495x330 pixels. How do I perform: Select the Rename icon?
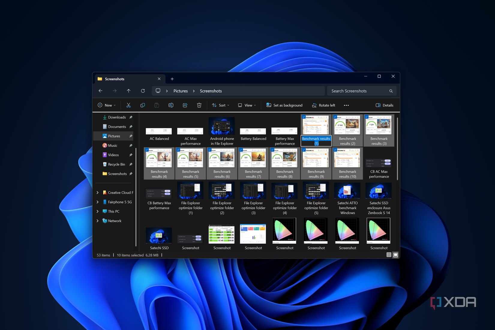coord(171,105)
